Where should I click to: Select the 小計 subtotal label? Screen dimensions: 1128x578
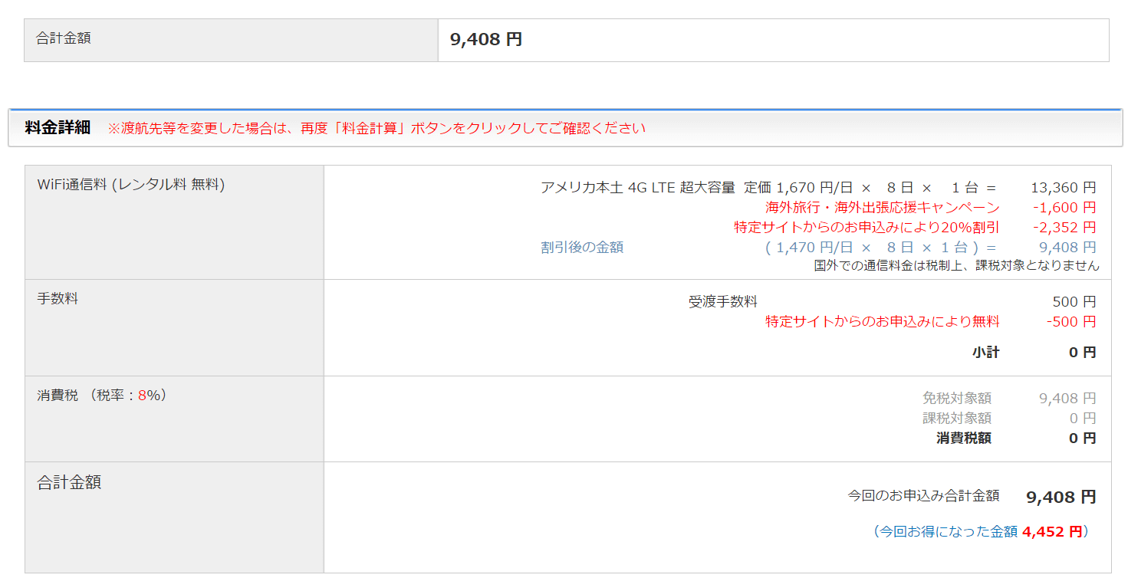[985, 353]
